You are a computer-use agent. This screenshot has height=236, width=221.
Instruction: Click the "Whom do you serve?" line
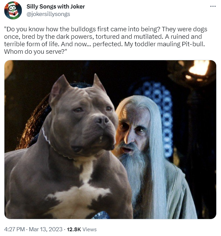tap(35, 52)
